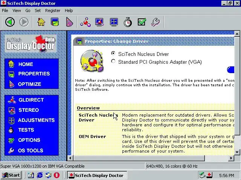The width and height of the screenshot is (241, 180).
Task: Click the Options green checkmark toolbar icon
Action: coord(142,22)
